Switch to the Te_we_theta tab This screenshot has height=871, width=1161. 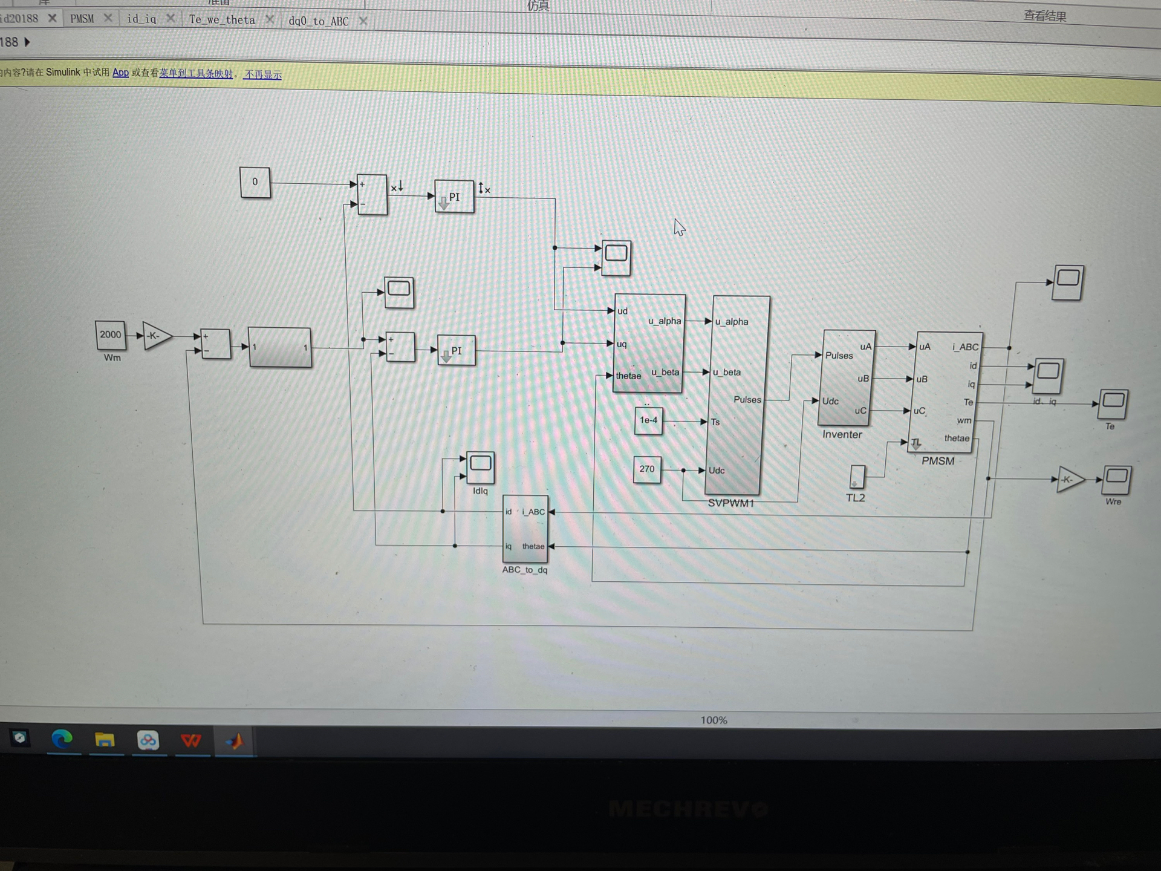click(x=222, y=20)
